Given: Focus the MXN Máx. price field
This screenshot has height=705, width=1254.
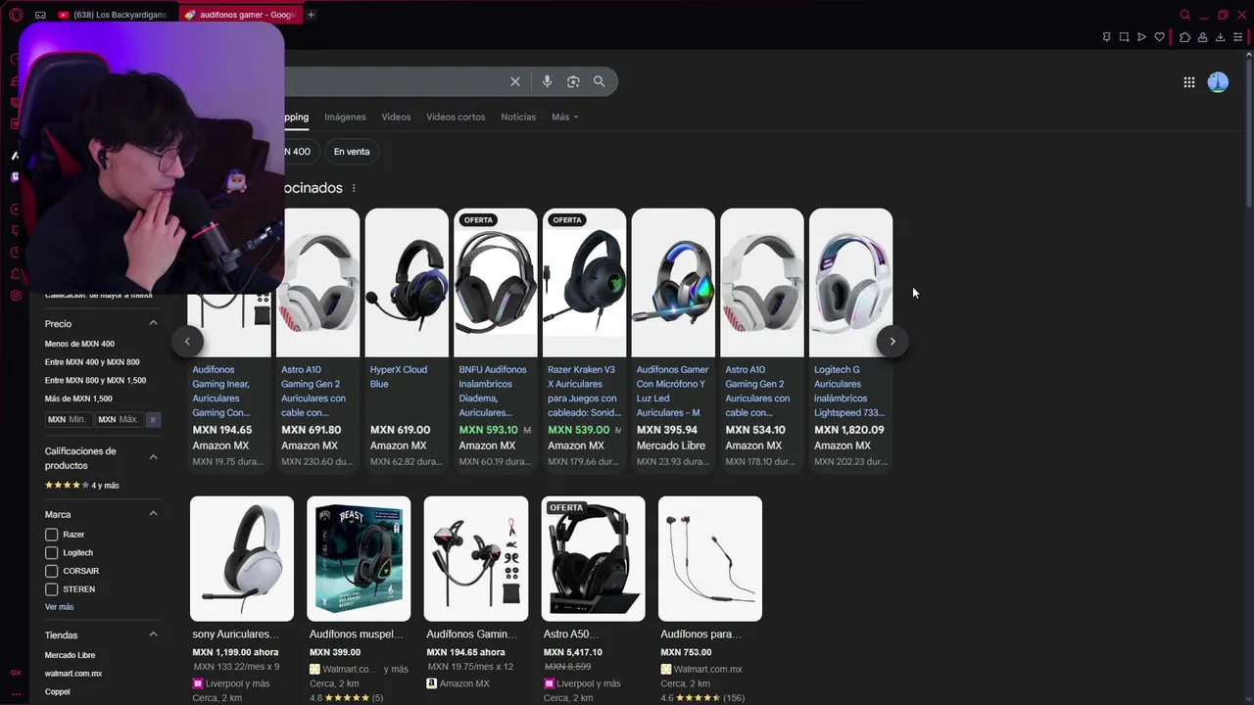Looking at the screenshot, I should coord(120,419).
